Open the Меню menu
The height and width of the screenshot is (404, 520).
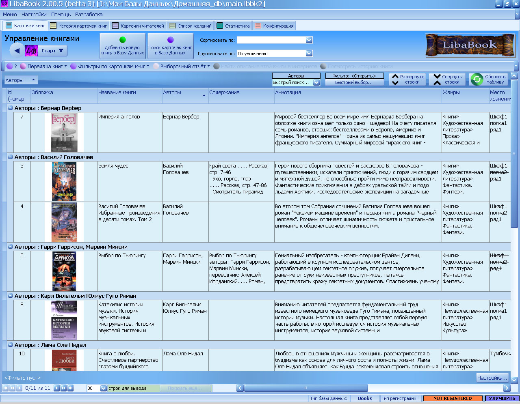[10, 14]
